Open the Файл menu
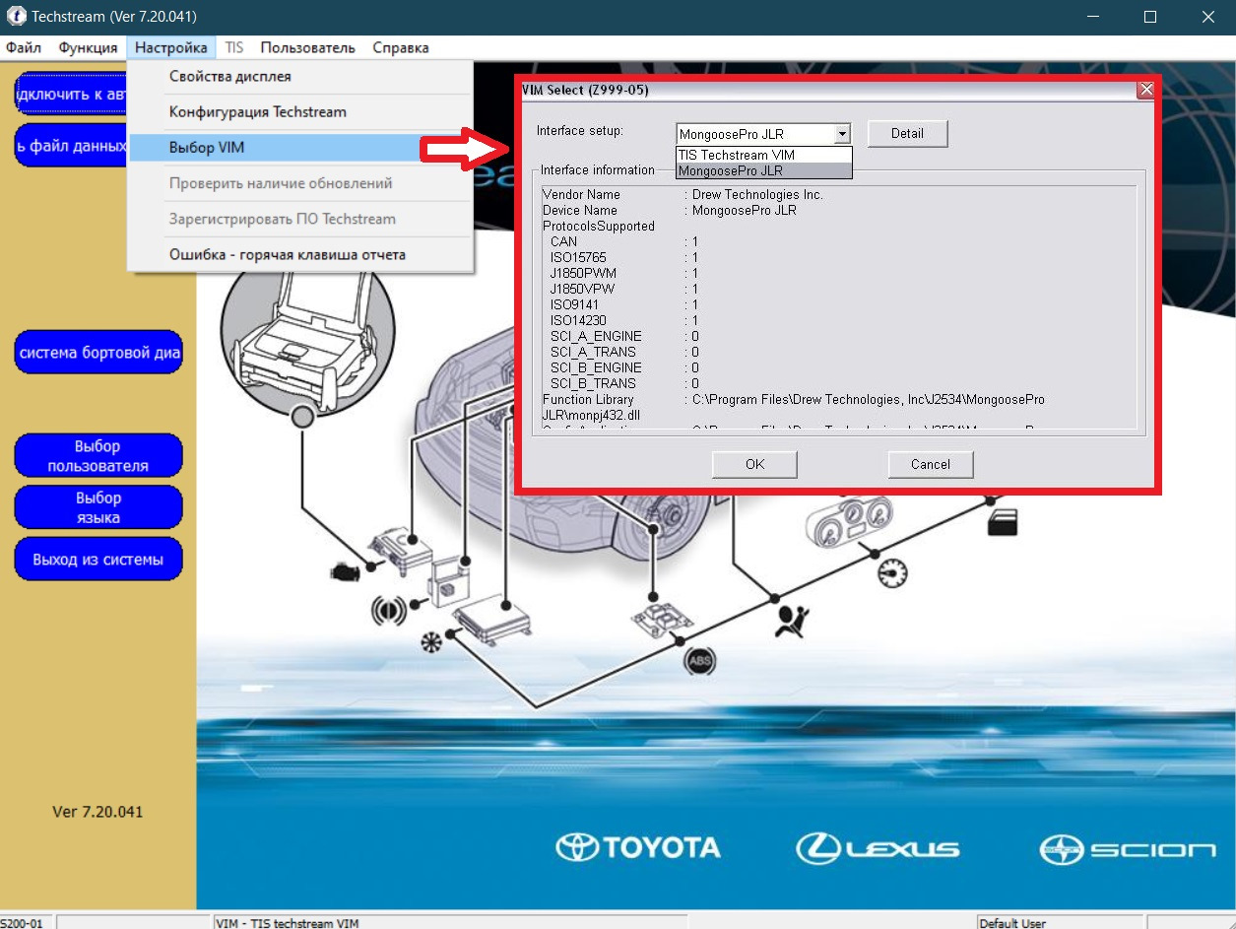 (23, 47)
